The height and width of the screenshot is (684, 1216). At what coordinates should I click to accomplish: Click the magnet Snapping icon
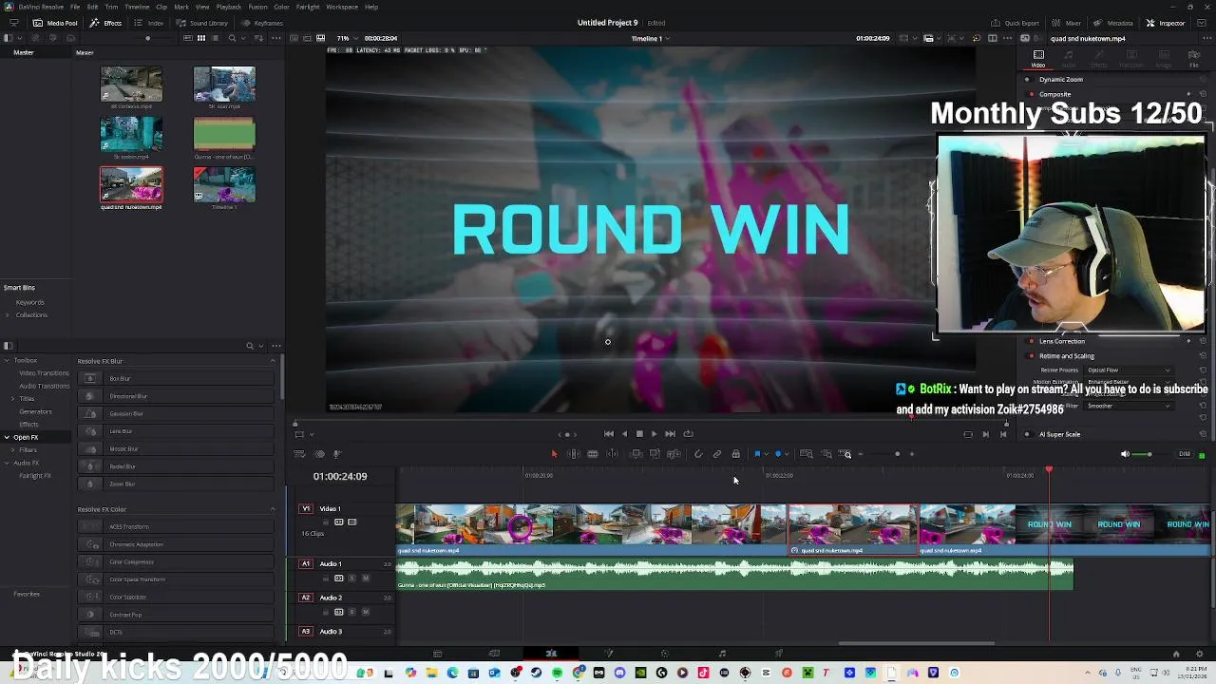pyautogui.click(x=698, y=454)
